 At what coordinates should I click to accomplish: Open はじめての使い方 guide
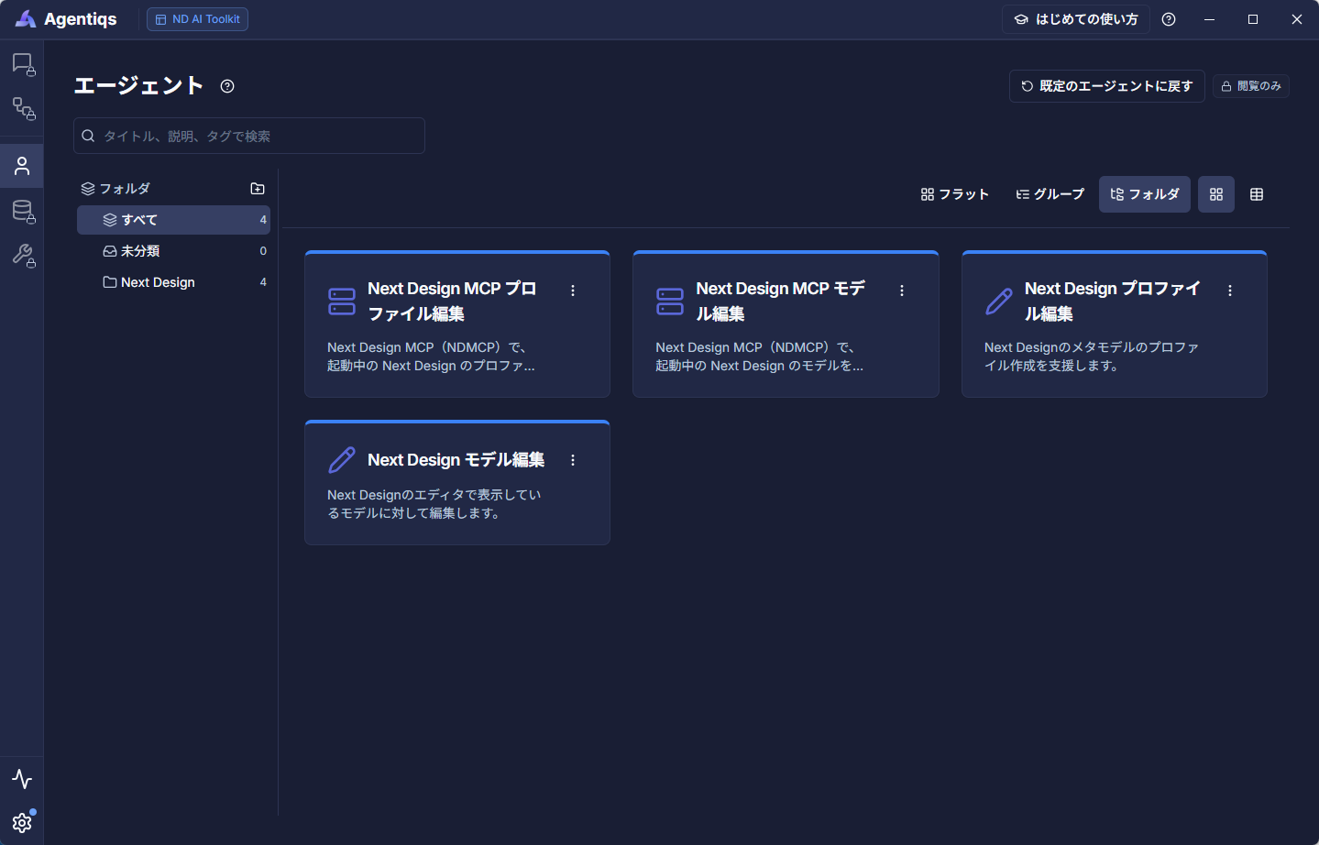[x=1076, y=19]
